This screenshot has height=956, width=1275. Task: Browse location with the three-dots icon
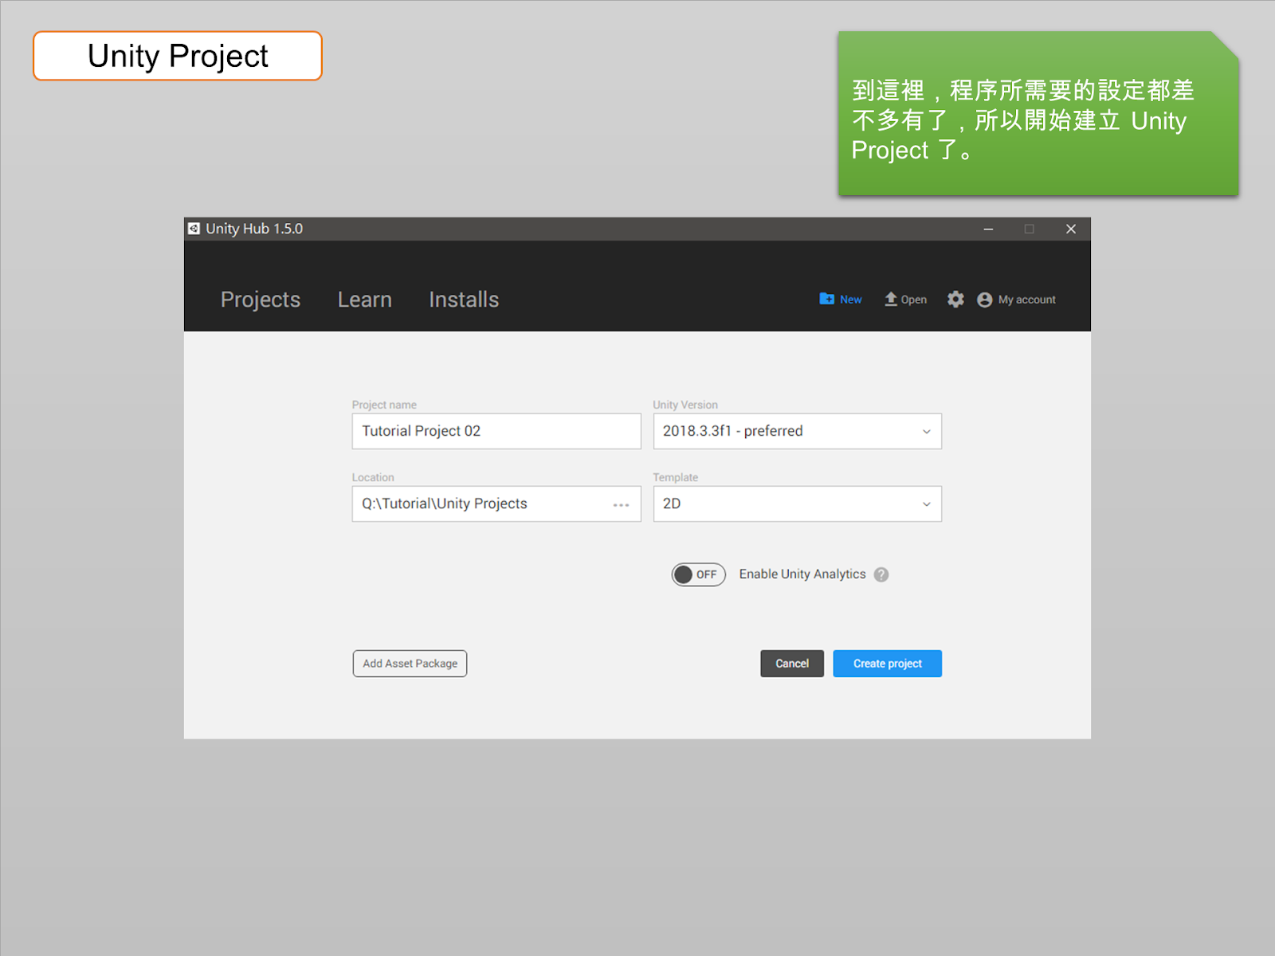pos(621,504)
